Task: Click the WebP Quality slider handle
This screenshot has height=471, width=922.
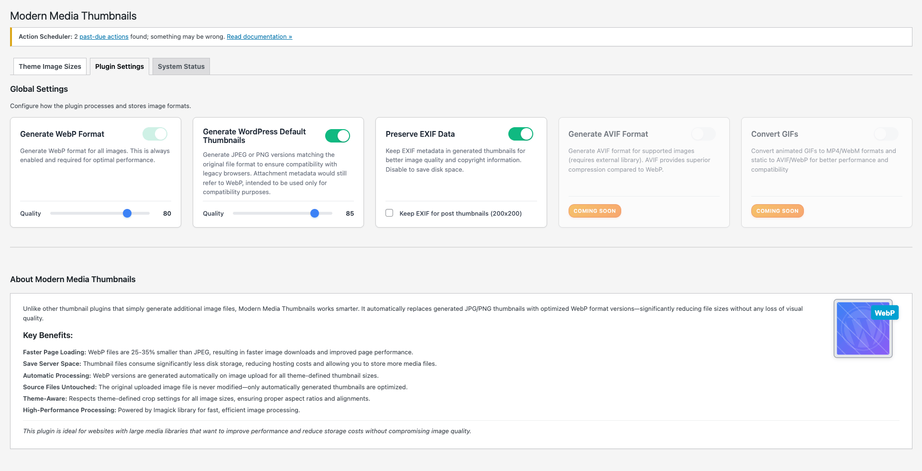Action: pos(127,213)
